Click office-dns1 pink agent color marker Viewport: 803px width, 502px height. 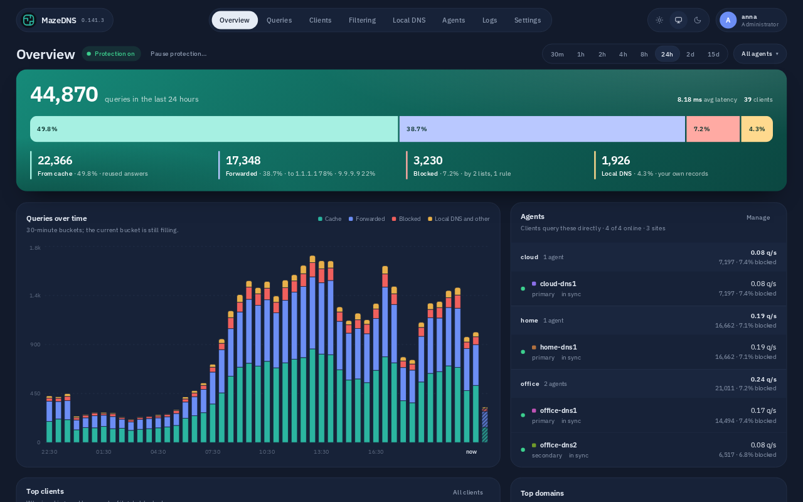point(534,410)
